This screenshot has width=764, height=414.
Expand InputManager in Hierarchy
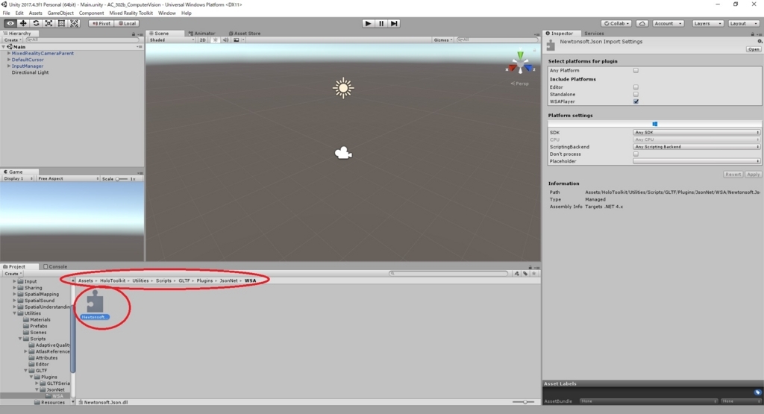click(9, 66)
